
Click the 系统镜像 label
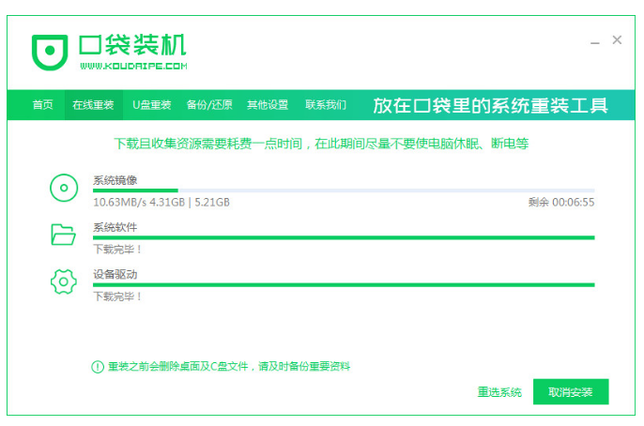click(x=115, y=180)
